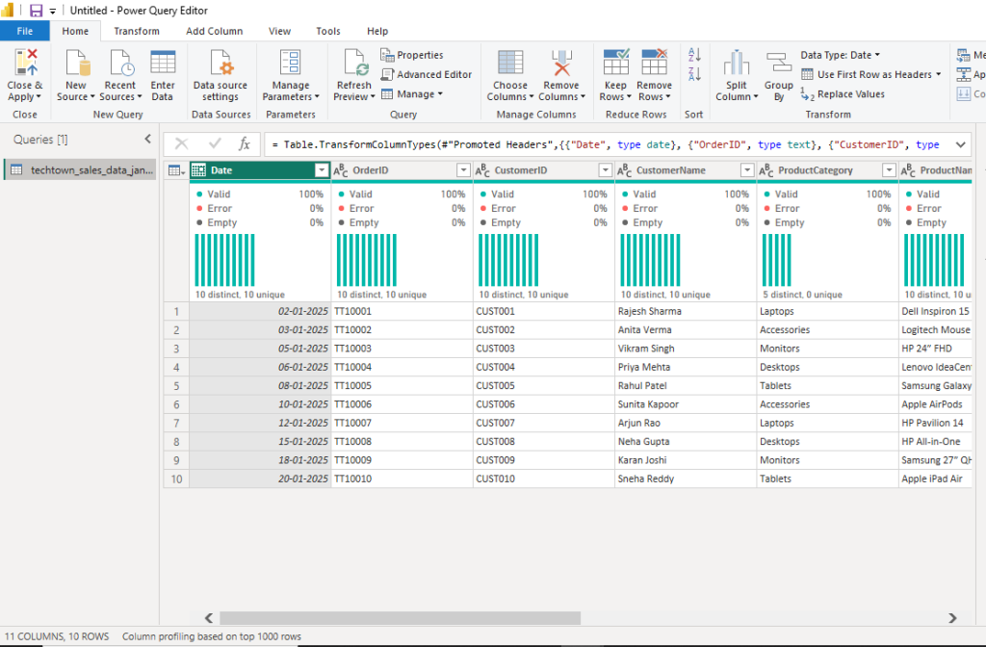Click the Close & Apply icon
Screen dimensions: 986x647
point(24,64)
